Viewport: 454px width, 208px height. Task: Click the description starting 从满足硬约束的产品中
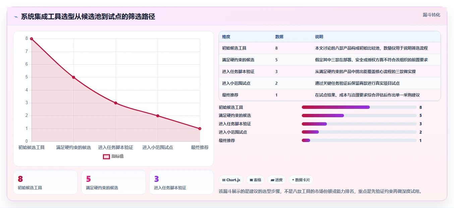point(365,72)
